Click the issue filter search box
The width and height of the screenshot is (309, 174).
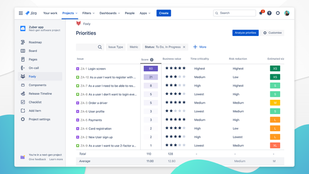(x=90, y=47)
